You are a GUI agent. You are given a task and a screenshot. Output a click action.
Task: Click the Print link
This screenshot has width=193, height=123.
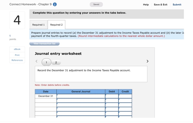(17, 55)
